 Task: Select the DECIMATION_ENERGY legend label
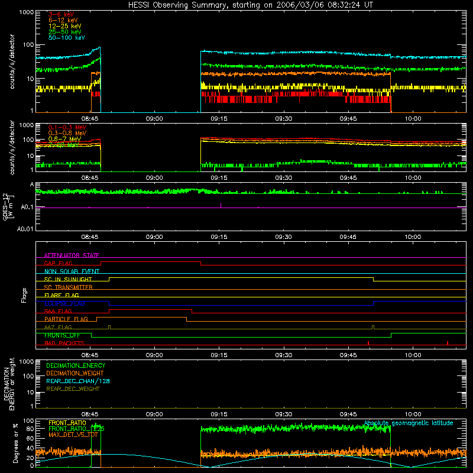point(76,365)
